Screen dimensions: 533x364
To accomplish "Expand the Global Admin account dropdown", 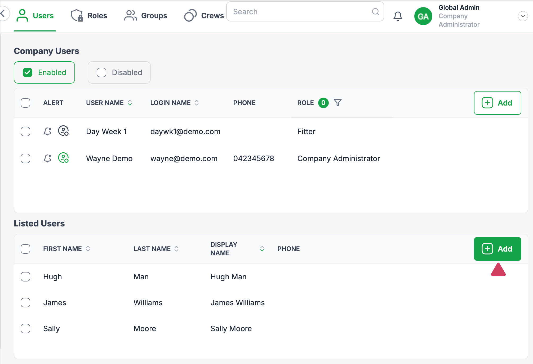I will point(523,16).
